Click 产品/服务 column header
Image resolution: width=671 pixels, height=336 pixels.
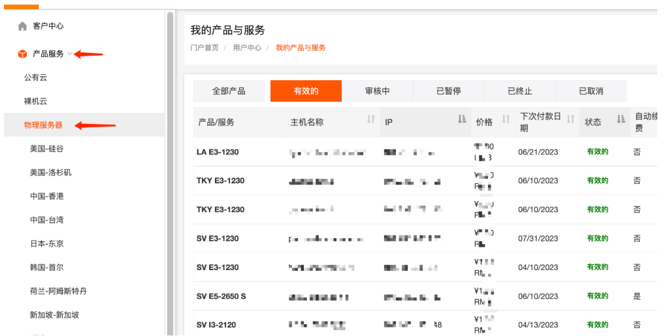tap(216, 122)
